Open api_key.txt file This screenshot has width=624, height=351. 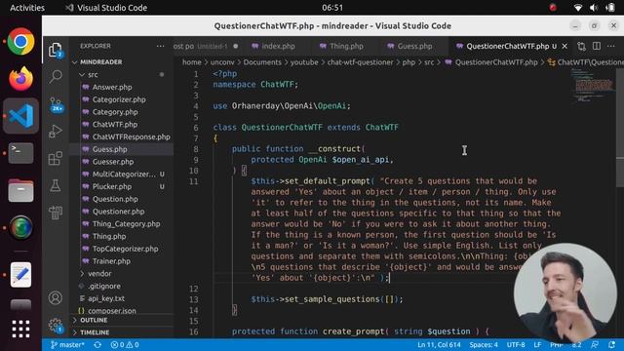coord(106,298)
